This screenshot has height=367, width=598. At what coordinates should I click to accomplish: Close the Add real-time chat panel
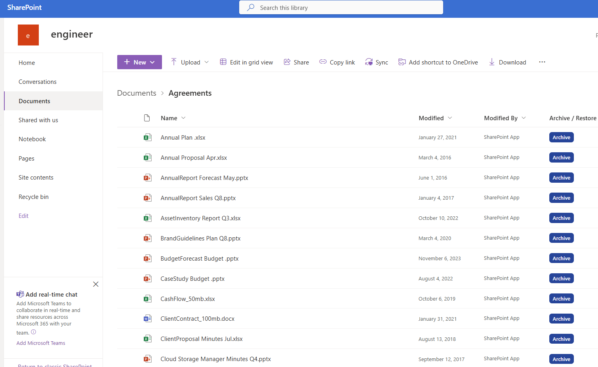[96, 284]
